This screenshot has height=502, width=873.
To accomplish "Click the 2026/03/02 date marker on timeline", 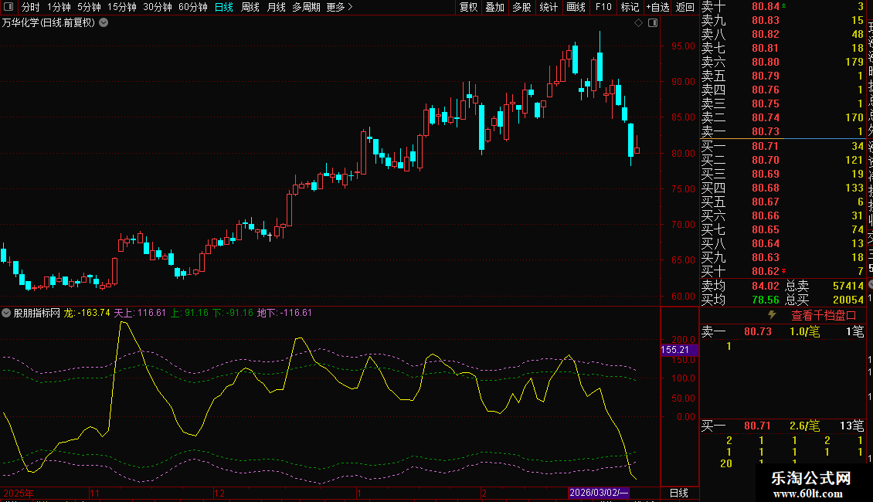I will tap(599, 493).
